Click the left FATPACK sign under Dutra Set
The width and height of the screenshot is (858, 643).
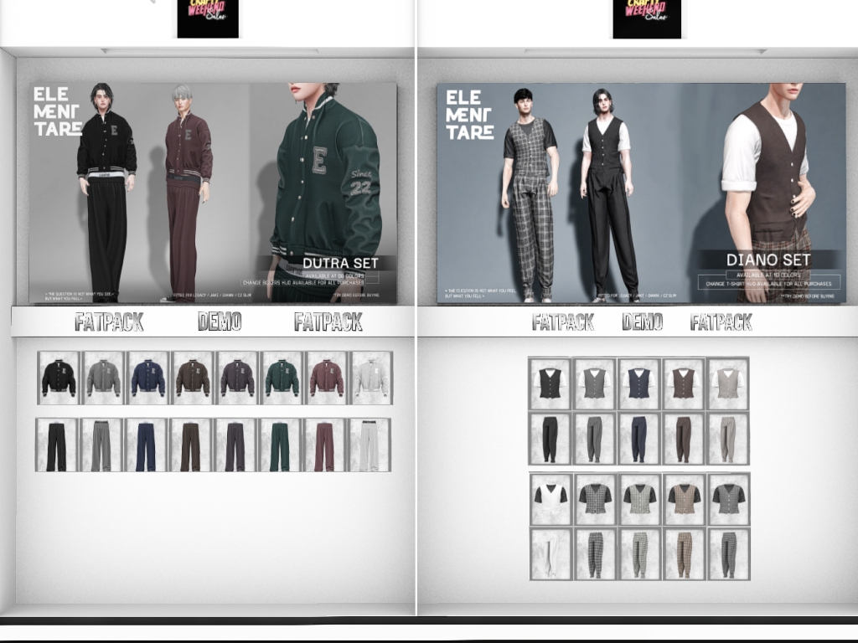[110, 322]
